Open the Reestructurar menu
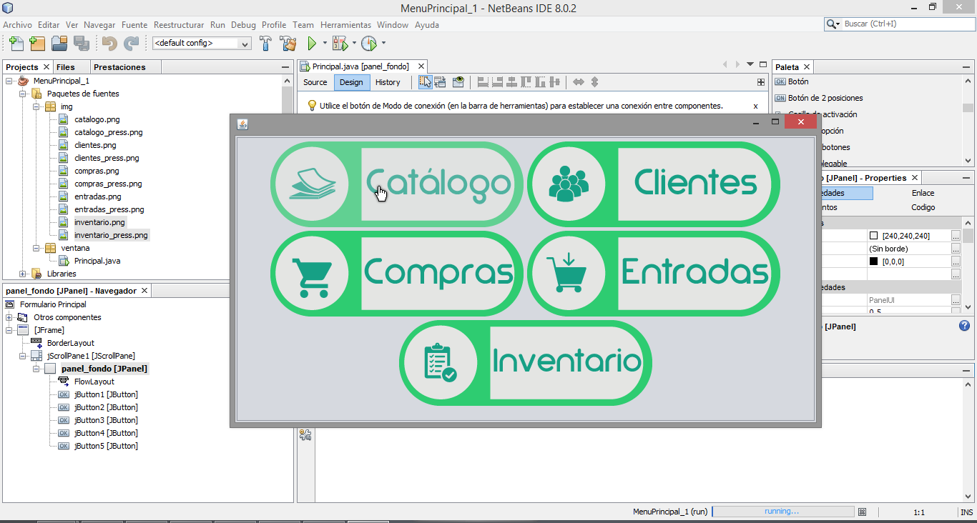The image size is (977, 523). tap(179, 25)
